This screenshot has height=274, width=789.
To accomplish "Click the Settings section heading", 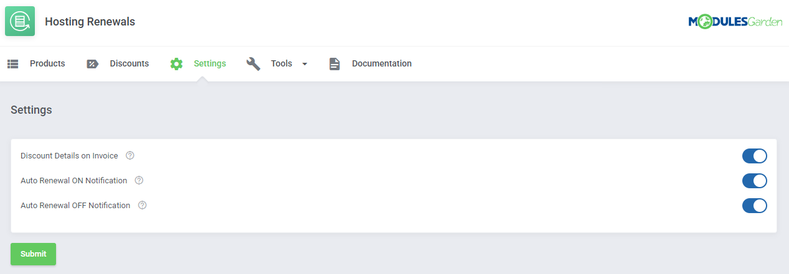I will tap(31, 110).
